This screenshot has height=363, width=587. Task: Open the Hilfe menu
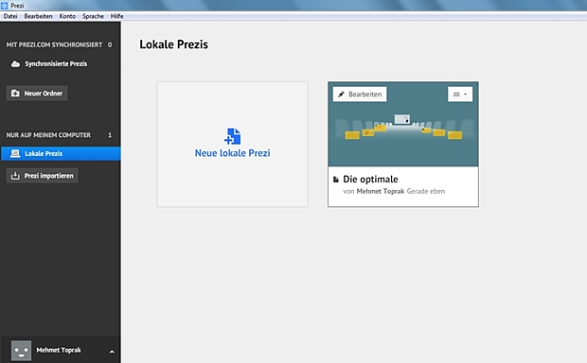(116, 16)
